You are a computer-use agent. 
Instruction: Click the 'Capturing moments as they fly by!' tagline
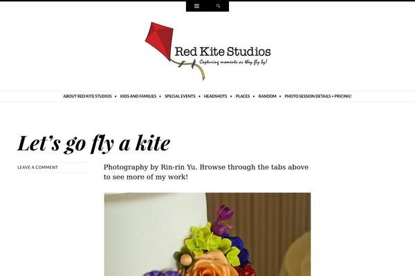pos(233,62)
